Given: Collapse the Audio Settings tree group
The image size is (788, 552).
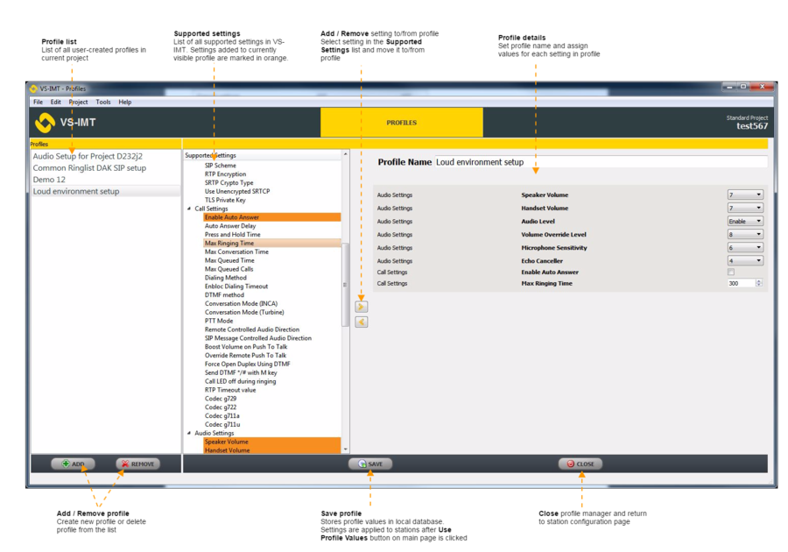Looking at the screenshot, I should [x=187, y=432].
